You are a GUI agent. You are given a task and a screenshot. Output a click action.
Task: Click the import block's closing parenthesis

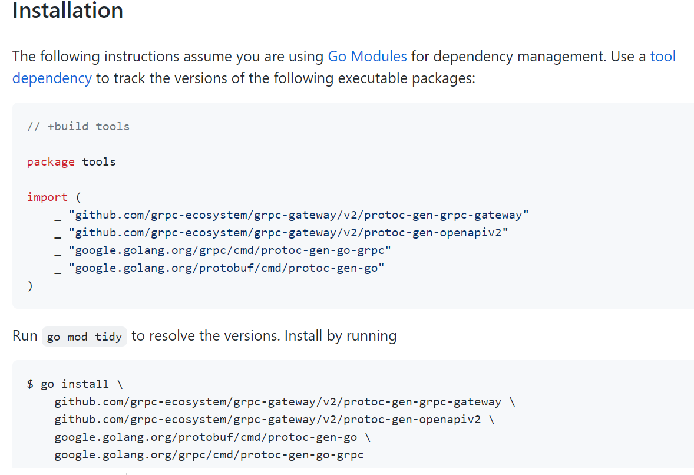pos(30,286)
